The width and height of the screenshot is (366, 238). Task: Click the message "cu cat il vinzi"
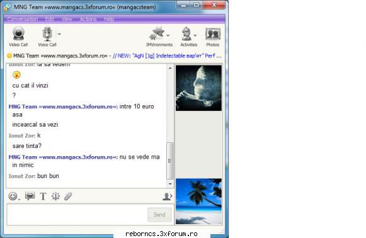pos(30,86)
